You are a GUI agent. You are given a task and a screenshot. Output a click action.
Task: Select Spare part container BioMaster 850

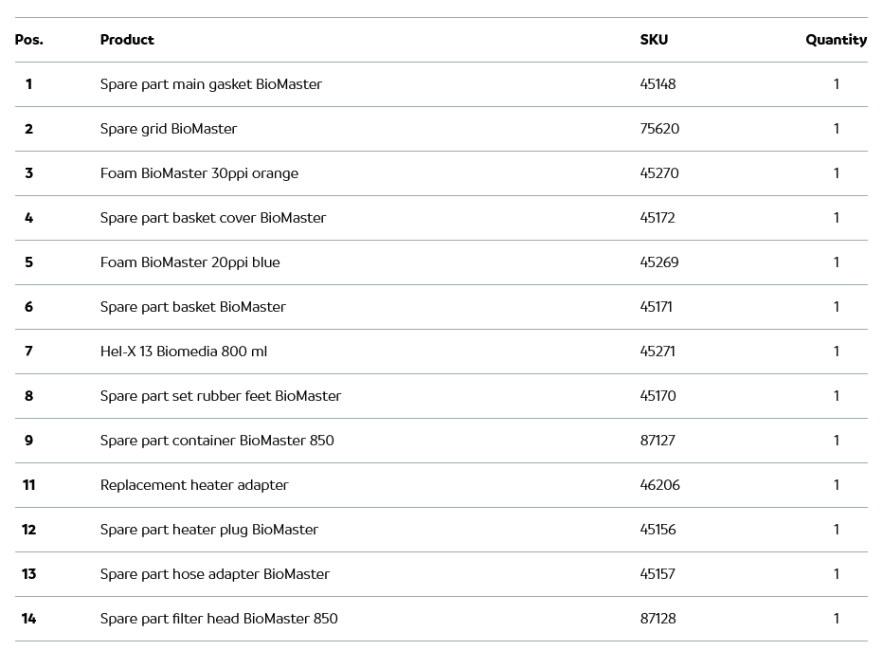217,441
